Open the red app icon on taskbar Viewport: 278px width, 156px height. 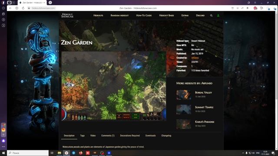point(88,153)
